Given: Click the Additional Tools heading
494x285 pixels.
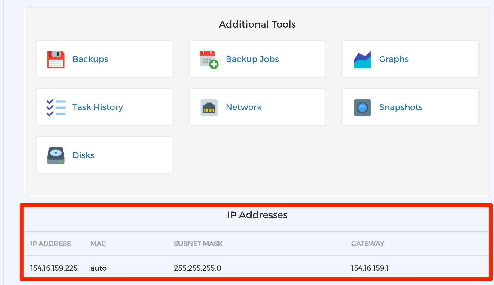Looking at the screenshot, I should point(257,24).
